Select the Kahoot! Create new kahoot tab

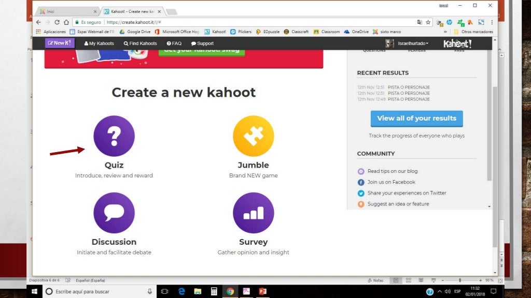point(132,11)
